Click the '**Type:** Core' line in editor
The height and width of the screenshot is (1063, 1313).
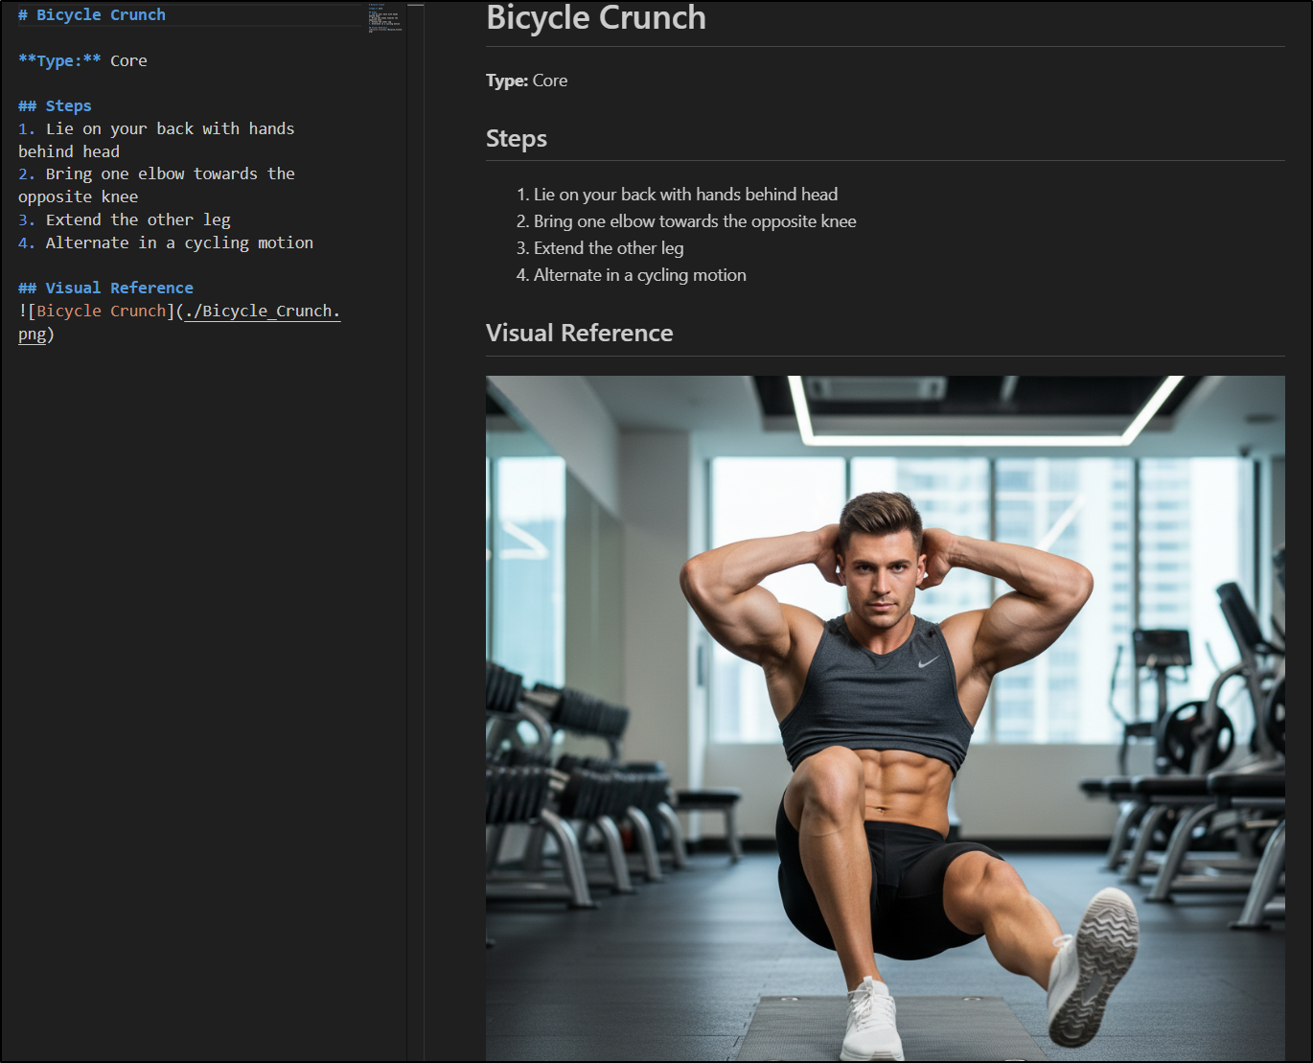pyautogui.click(x=83, y=61)
